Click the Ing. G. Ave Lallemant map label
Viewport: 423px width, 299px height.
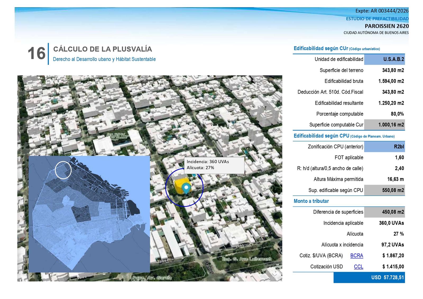pyautogui.click(x=247, y=259)
